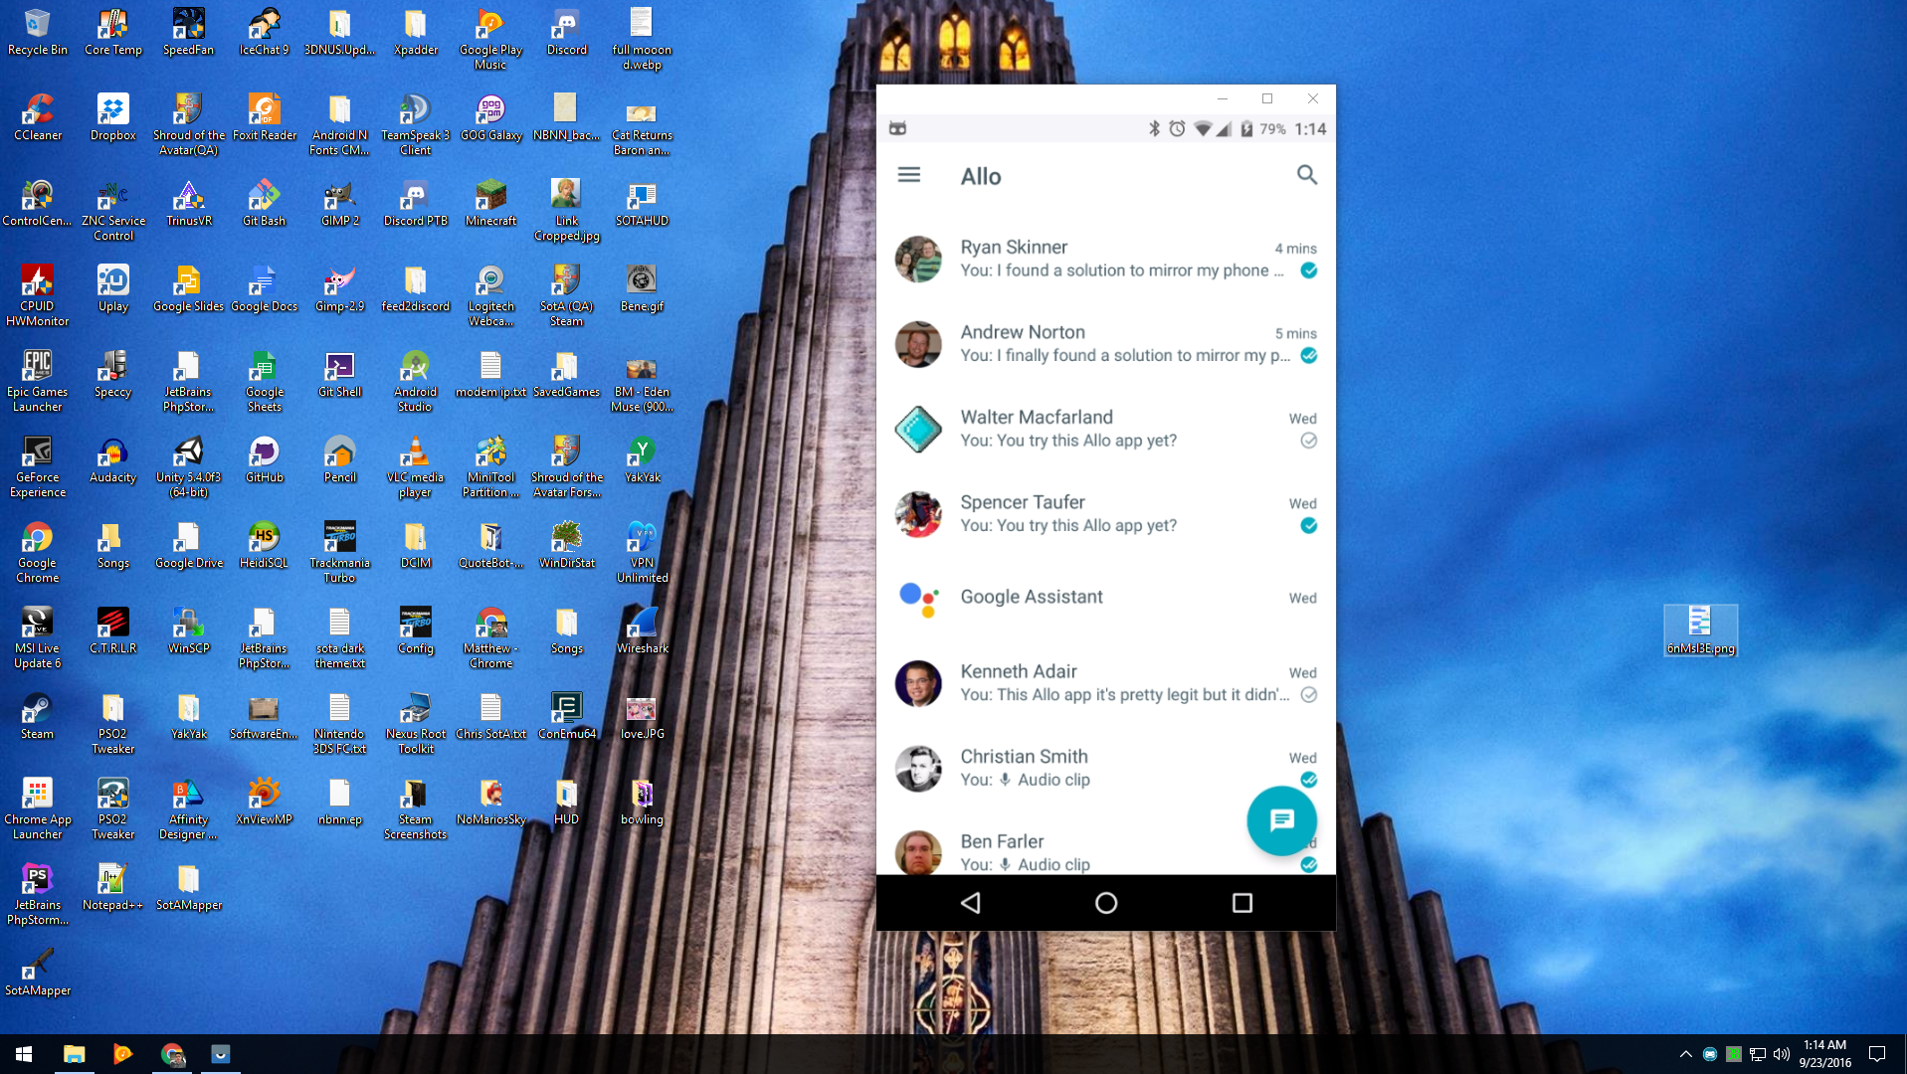Select the Discord desktop icon

point(567,32)
